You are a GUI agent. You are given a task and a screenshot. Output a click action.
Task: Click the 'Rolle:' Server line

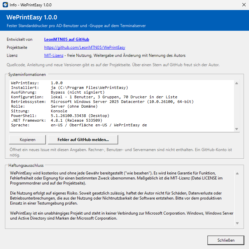pyautogui.click(x=54, y=106)
